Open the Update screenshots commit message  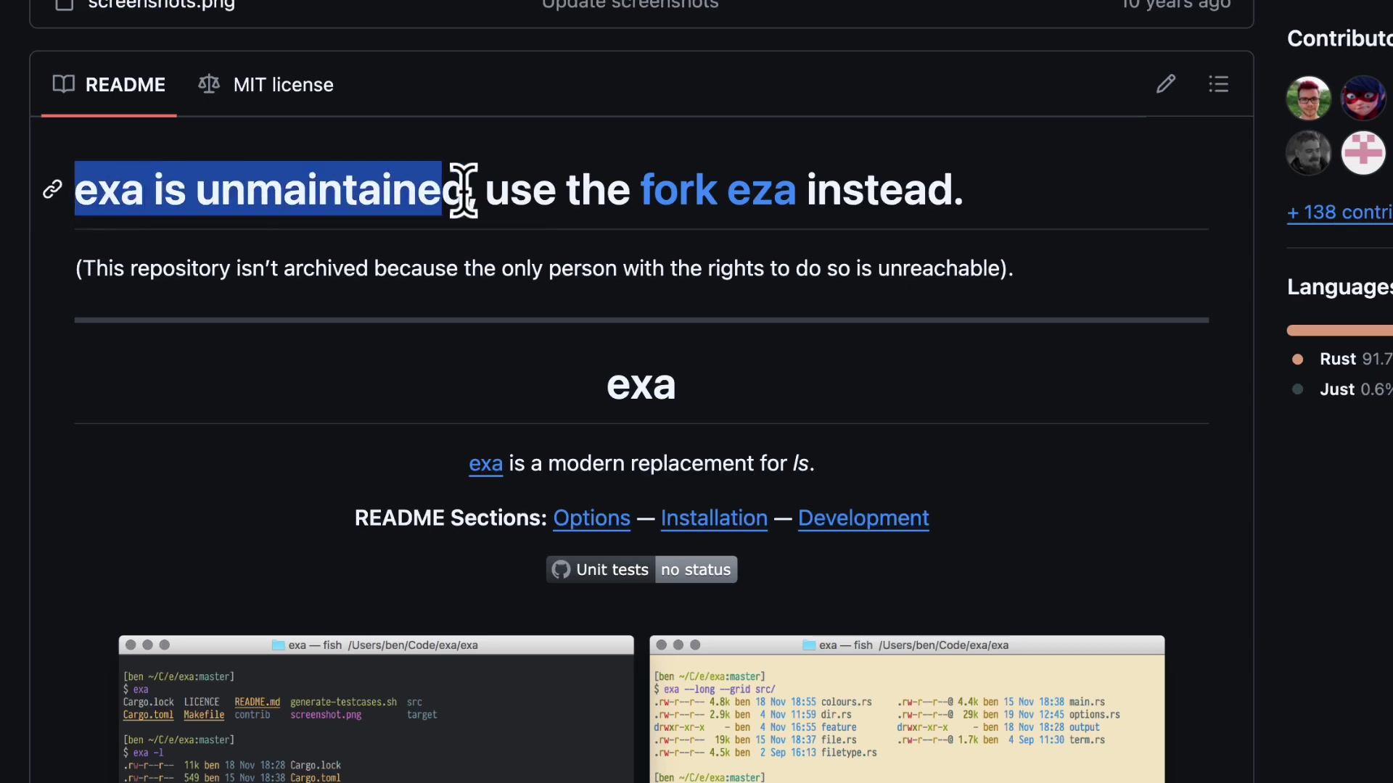(630, 5)
